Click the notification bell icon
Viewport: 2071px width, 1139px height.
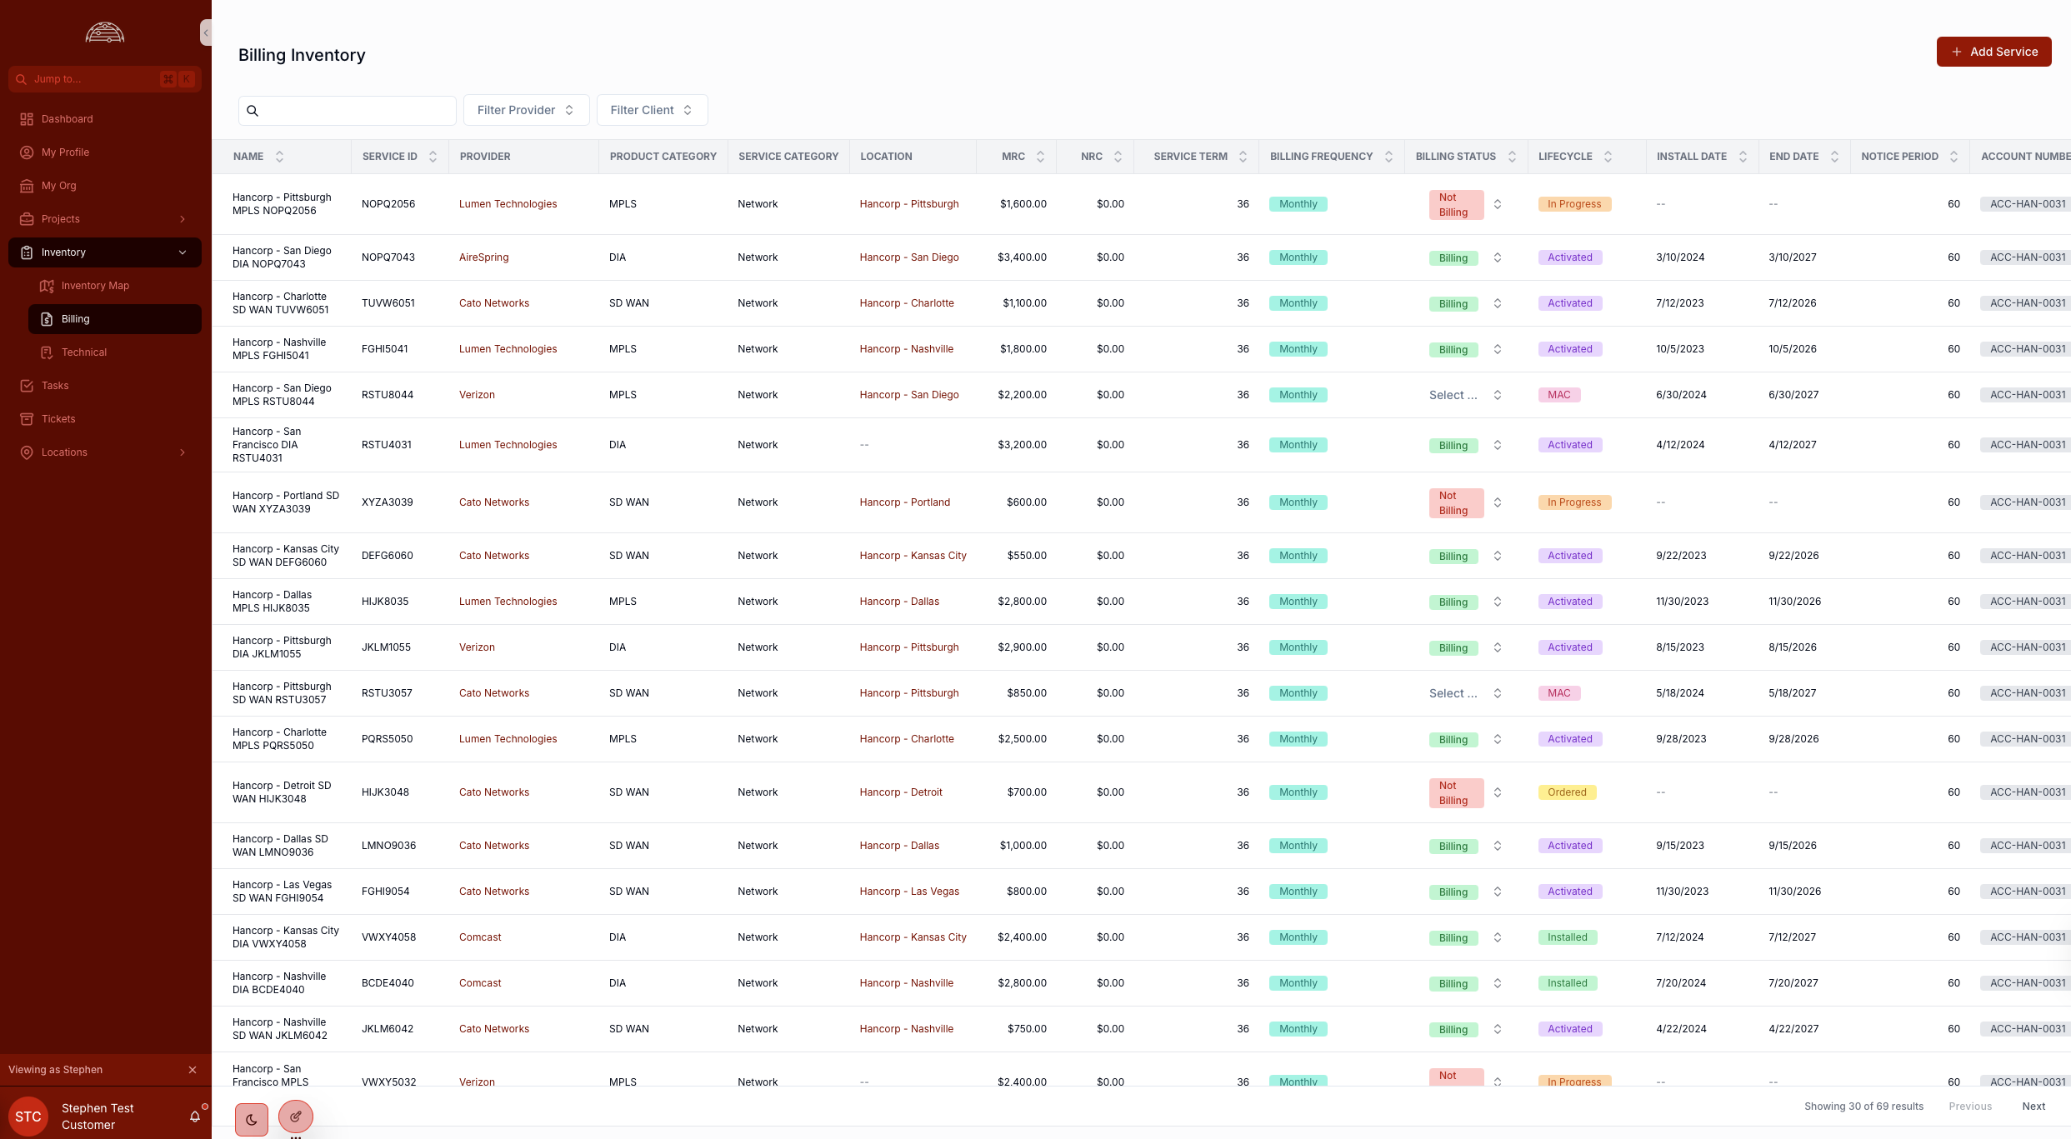pos(195,1117)
